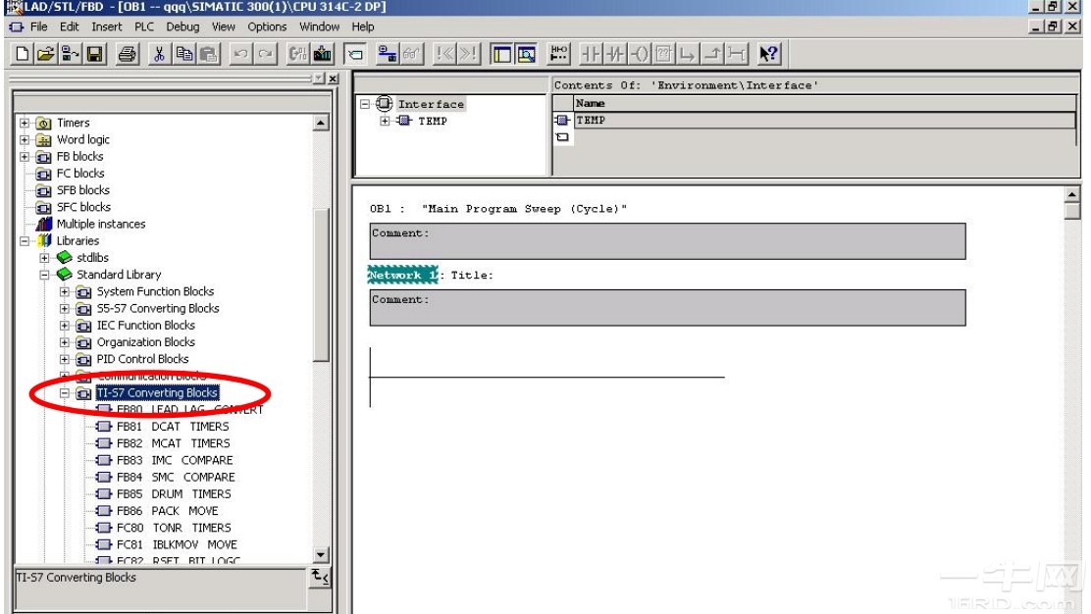Select FB85 DRUM TIMERS block

point(173,494)
